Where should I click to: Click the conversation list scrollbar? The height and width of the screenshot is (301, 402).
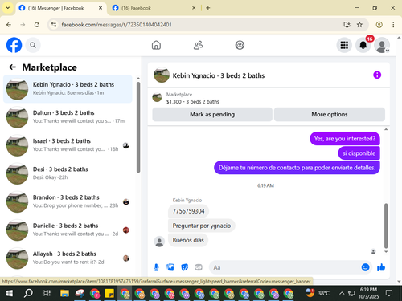[x=138, y=128]
